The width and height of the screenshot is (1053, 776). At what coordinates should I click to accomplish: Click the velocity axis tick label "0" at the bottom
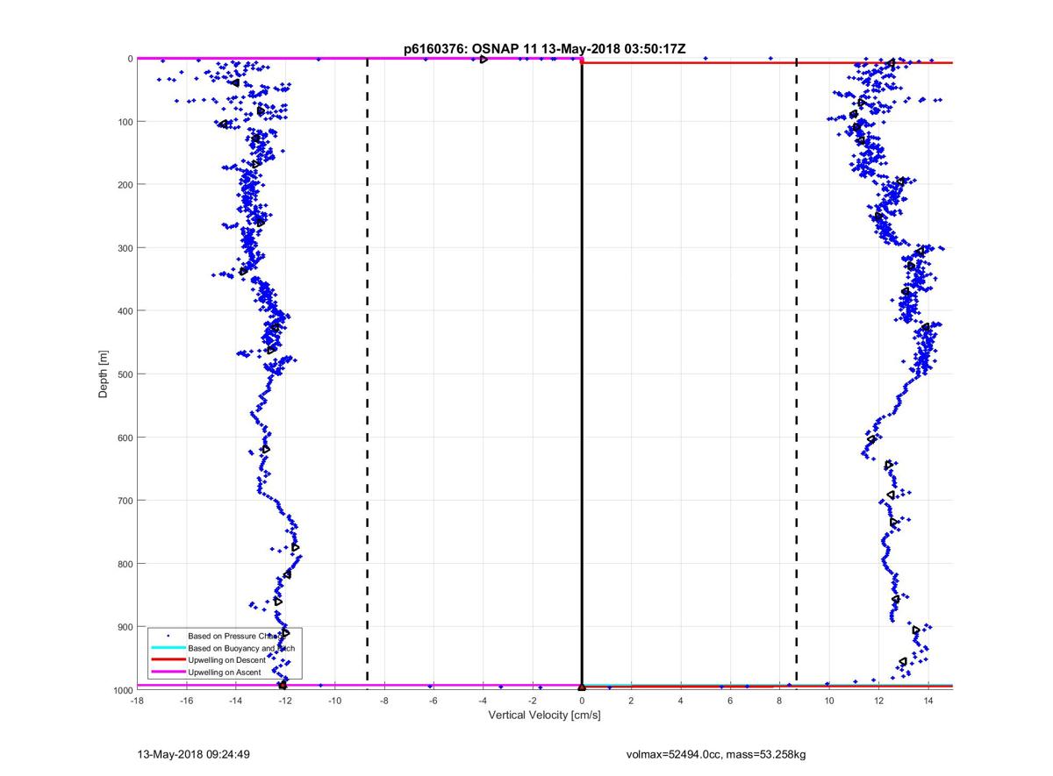[582, 701]
